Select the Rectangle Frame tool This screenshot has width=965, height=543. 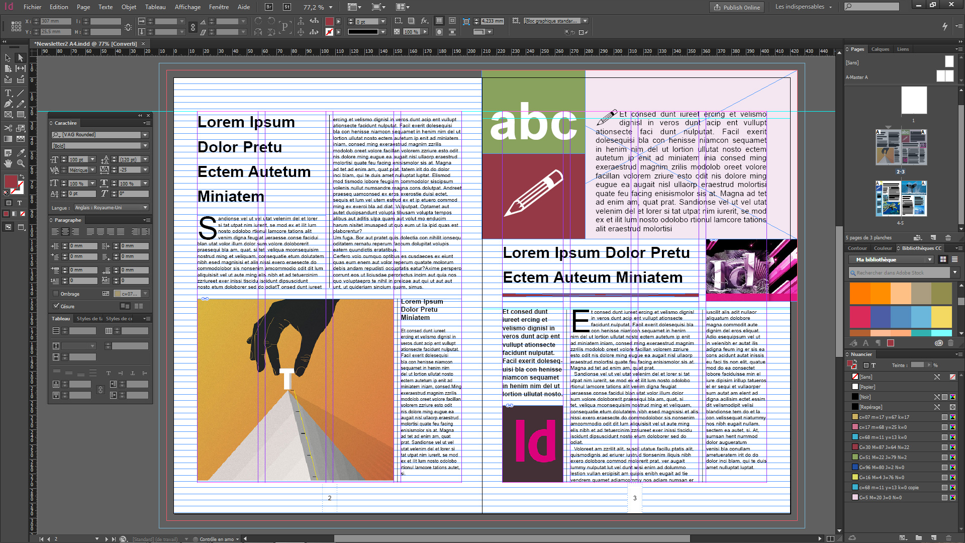[8, 115]
